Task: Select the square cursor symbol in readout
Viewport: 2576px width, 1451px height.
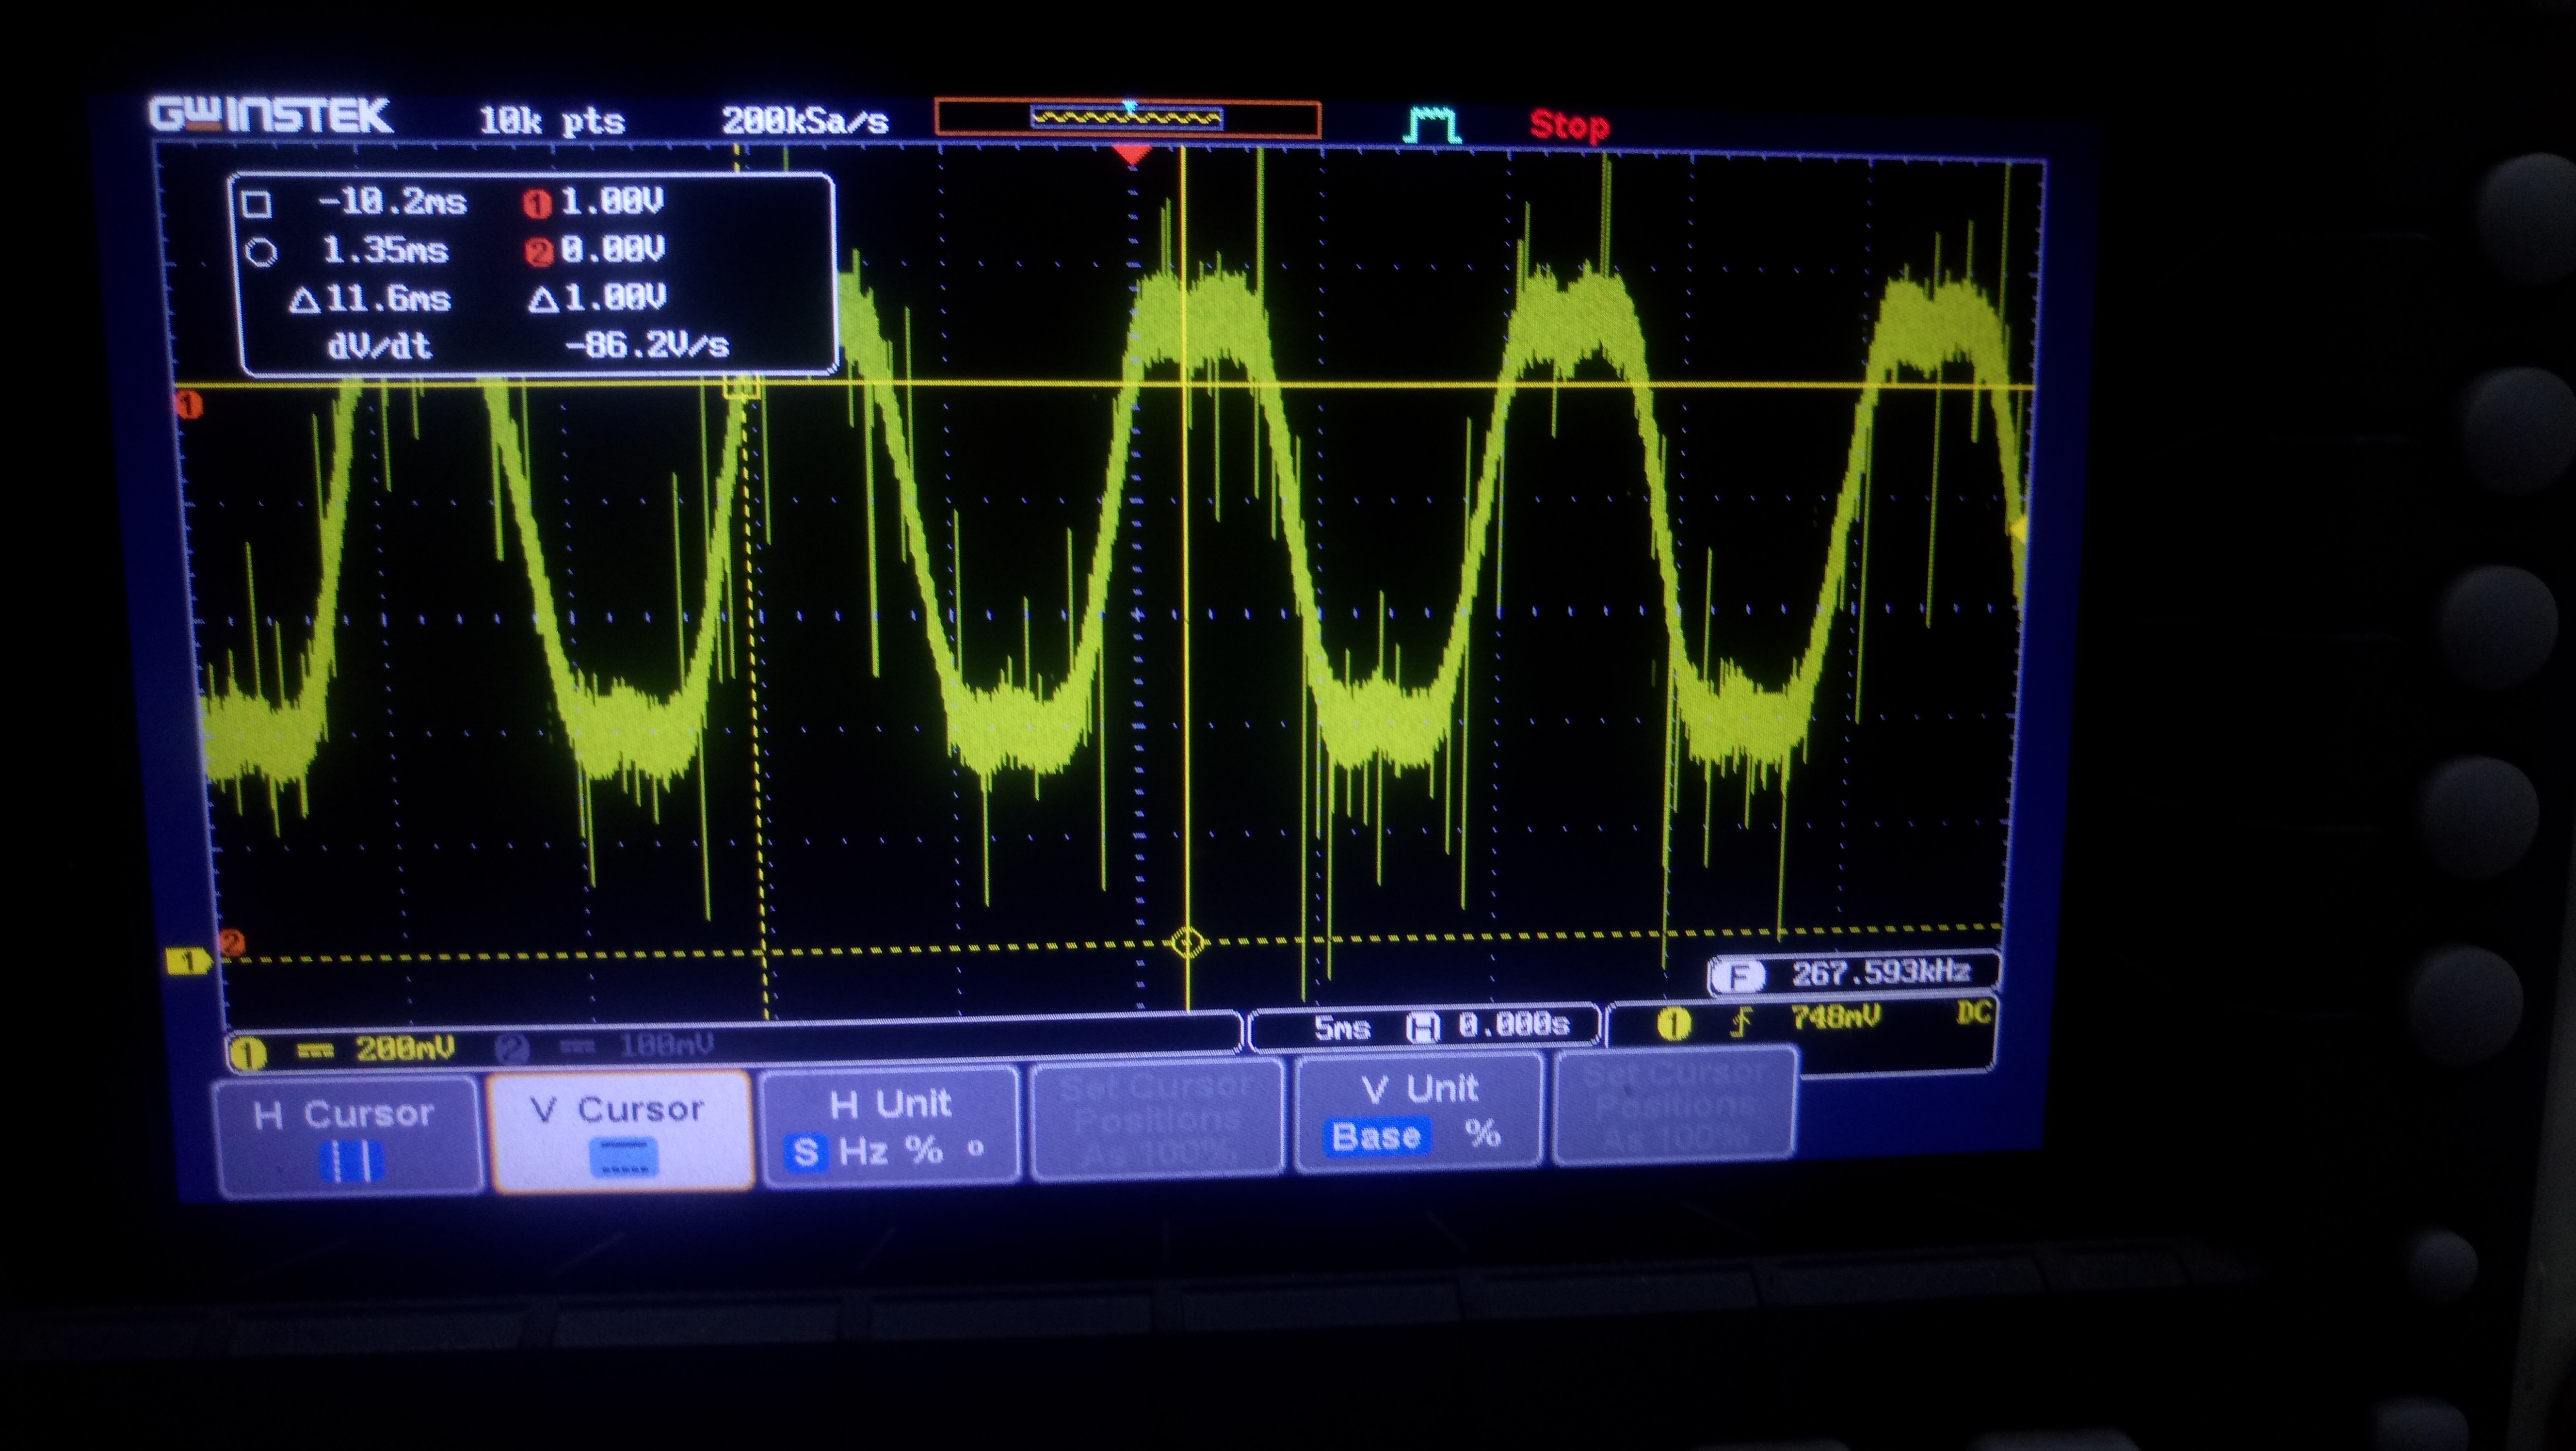Action: 257,204
